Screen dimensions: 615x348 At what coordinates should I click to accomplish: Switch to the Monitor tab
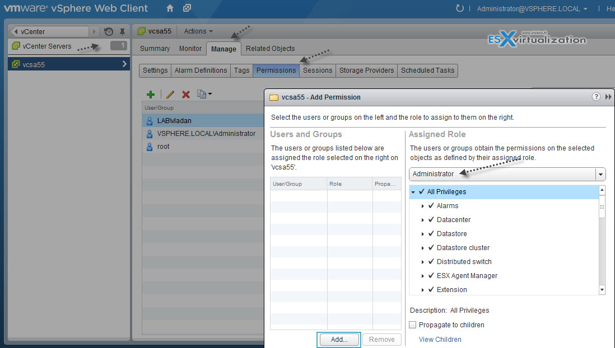(x=190, y=49)
